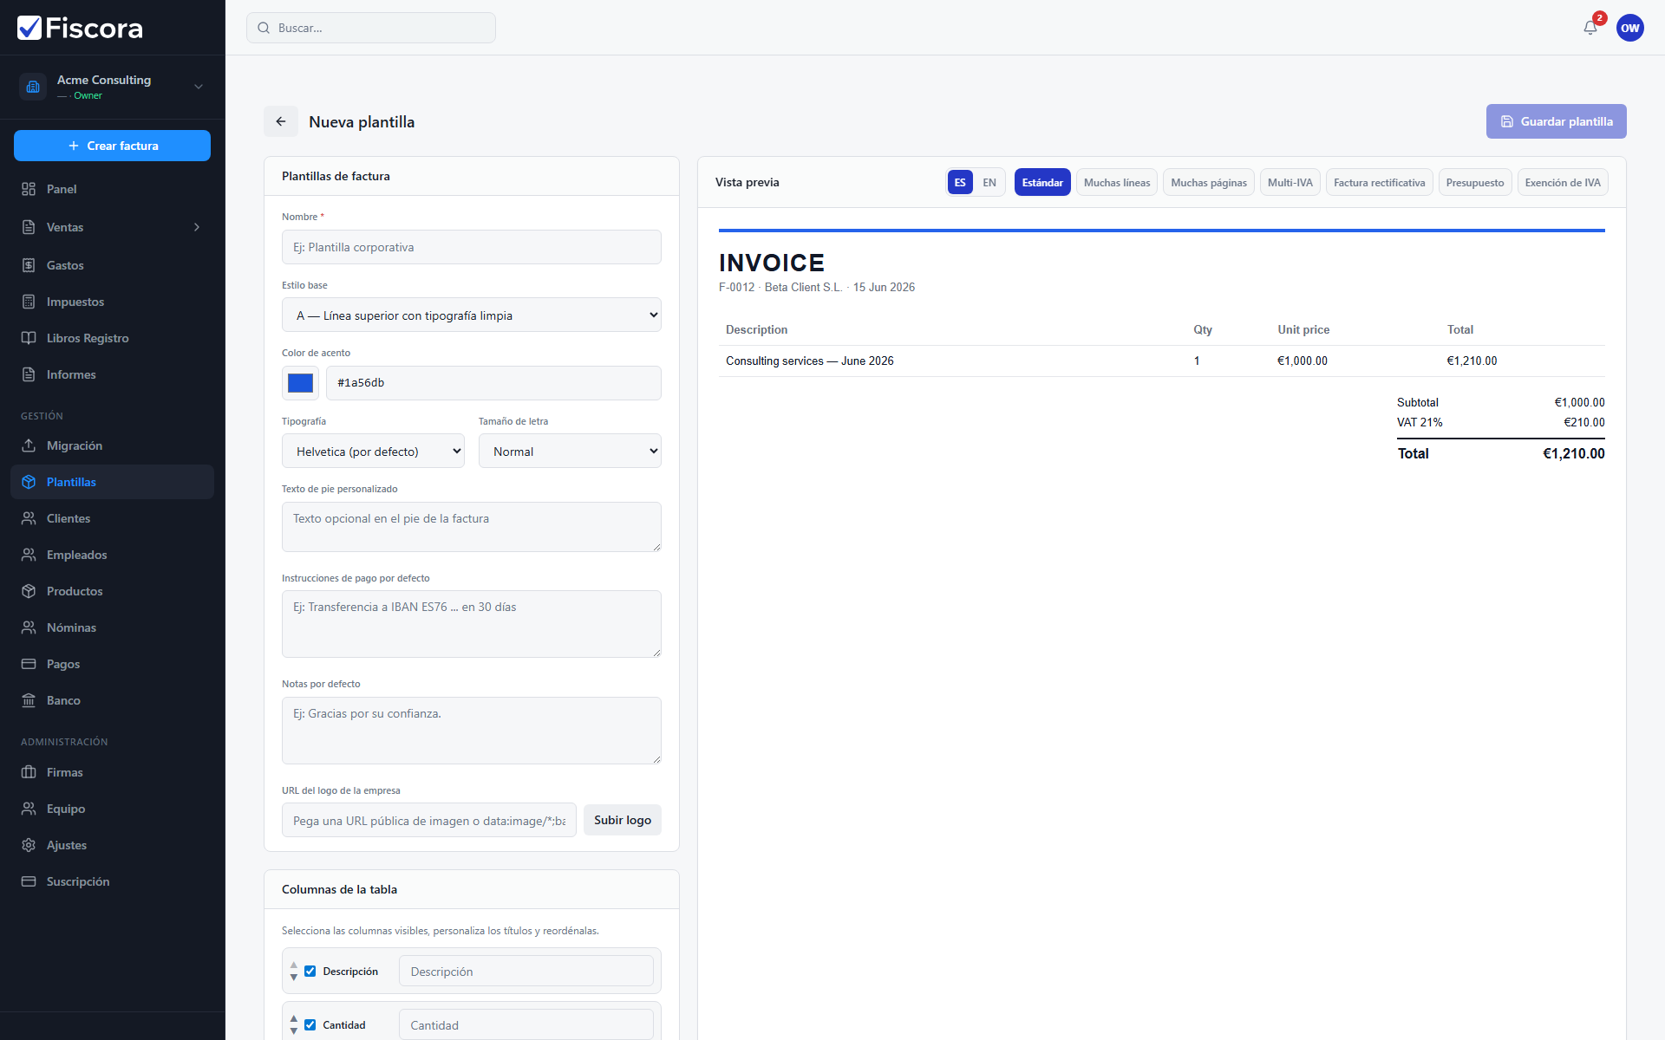This screenshot has width=1665, height=1040.
Task: Open the Tipografía font dropdown
Action: pyautogui.click(x=373, y=452)
